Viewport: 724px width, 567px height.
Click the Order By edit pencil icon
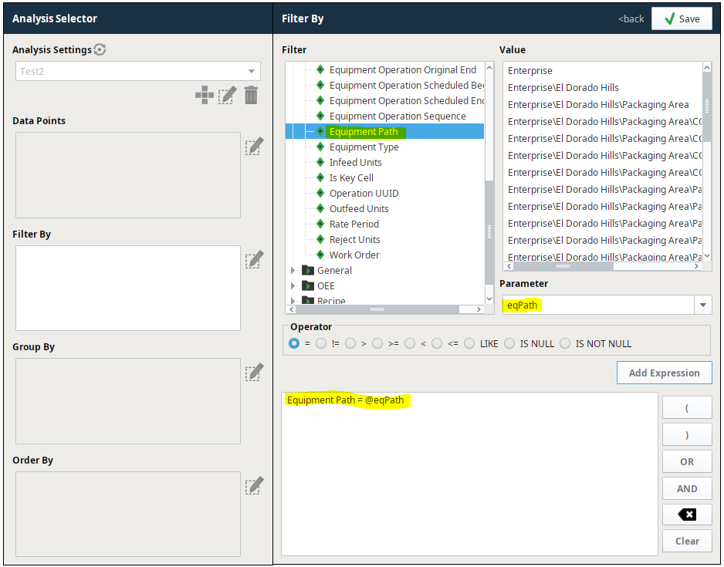(254, 485)
